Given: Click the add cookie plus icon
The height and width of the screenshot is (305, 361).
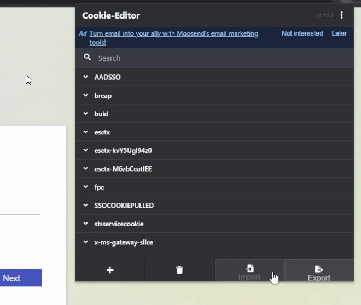Looking at the screenshot, I should click(110, 270).
